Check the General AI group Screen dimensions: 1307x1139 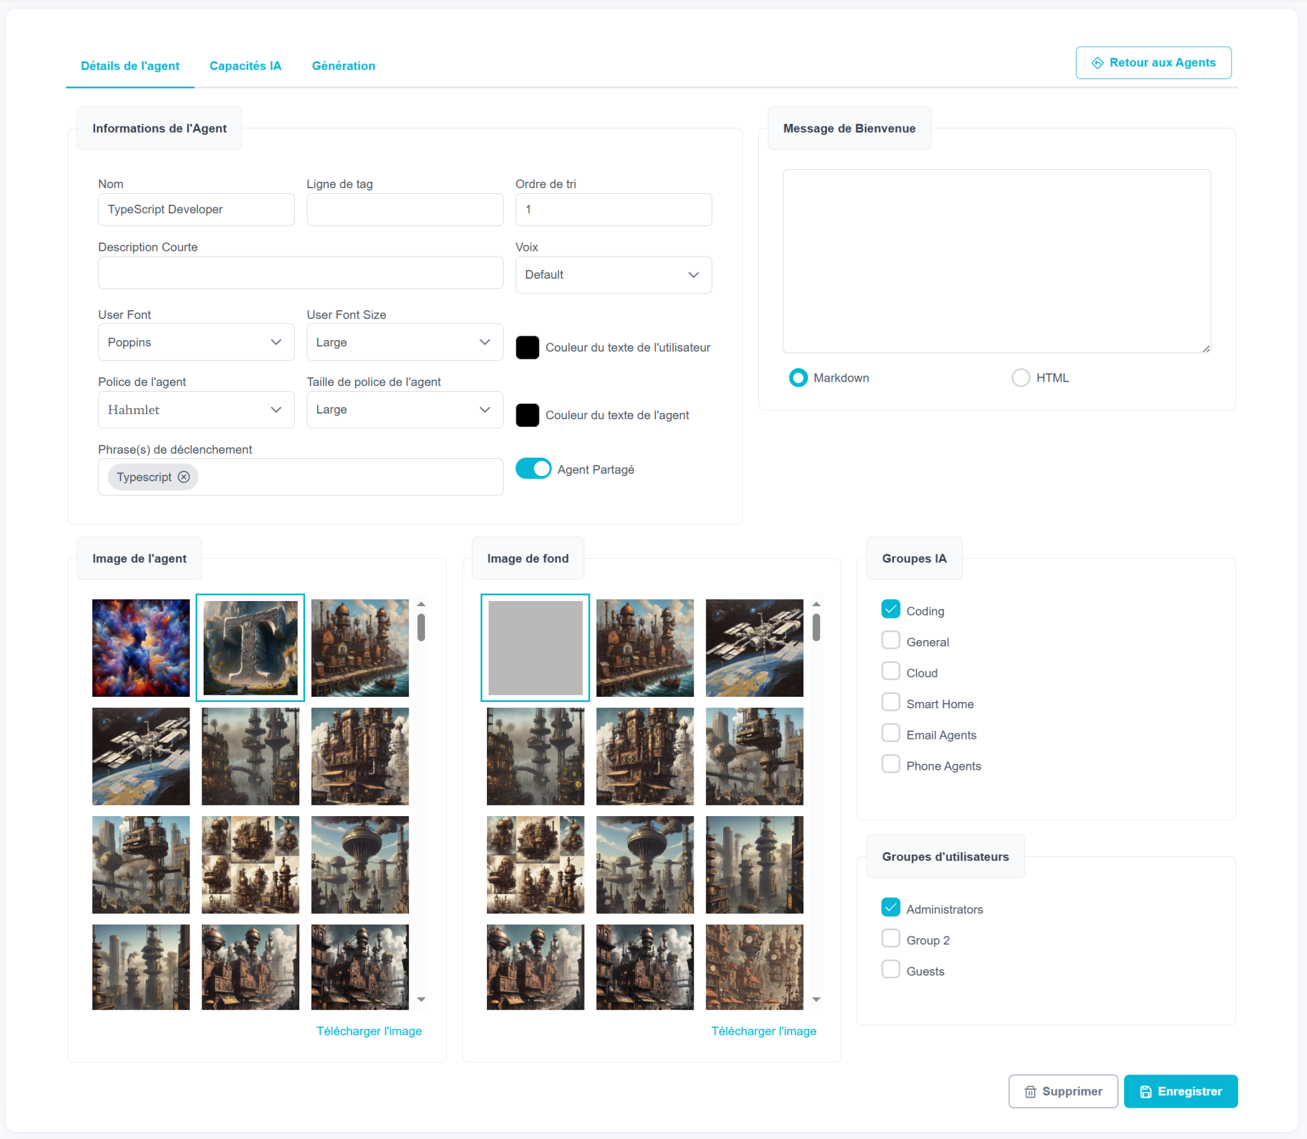pos(891,641)
